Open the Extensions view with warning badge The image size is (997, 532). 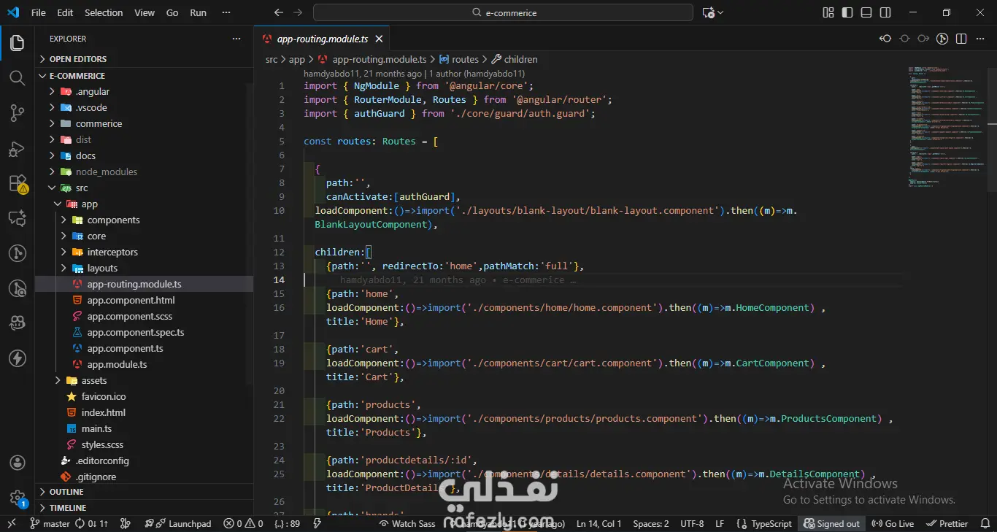(17, 183)
